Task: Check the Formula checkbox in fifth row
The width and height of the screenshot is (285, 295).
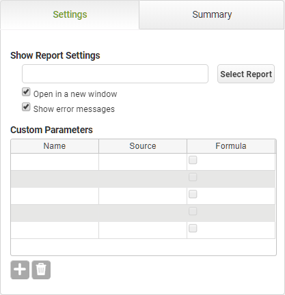Action: point(193,228)
